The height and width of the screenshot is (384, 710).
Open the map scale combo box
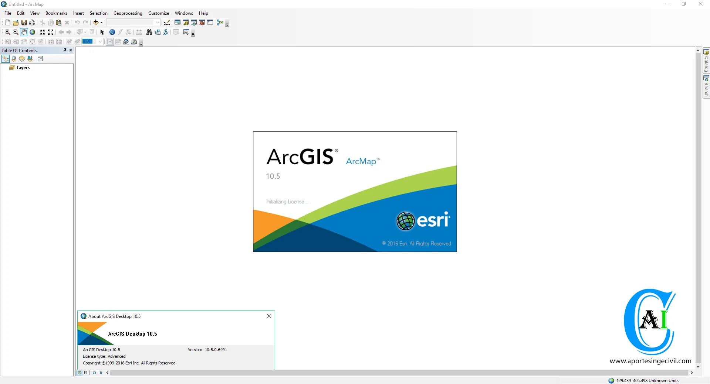[x=133, y=23]
